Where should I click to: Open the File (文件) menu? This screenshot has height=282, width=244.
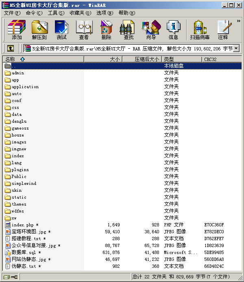12,13
